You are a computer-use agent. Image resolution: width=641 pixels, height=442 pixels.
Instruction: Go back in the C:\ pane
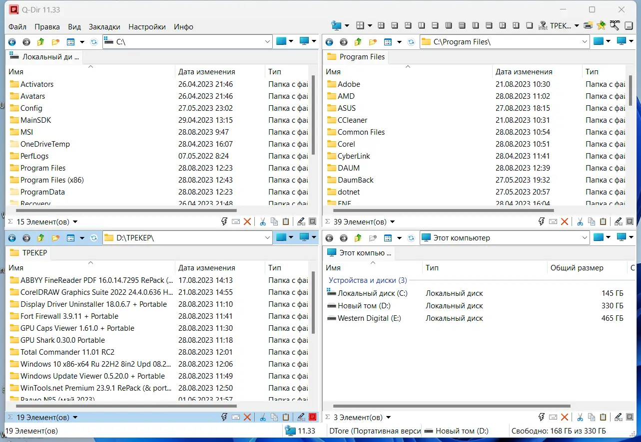(12, 42)
